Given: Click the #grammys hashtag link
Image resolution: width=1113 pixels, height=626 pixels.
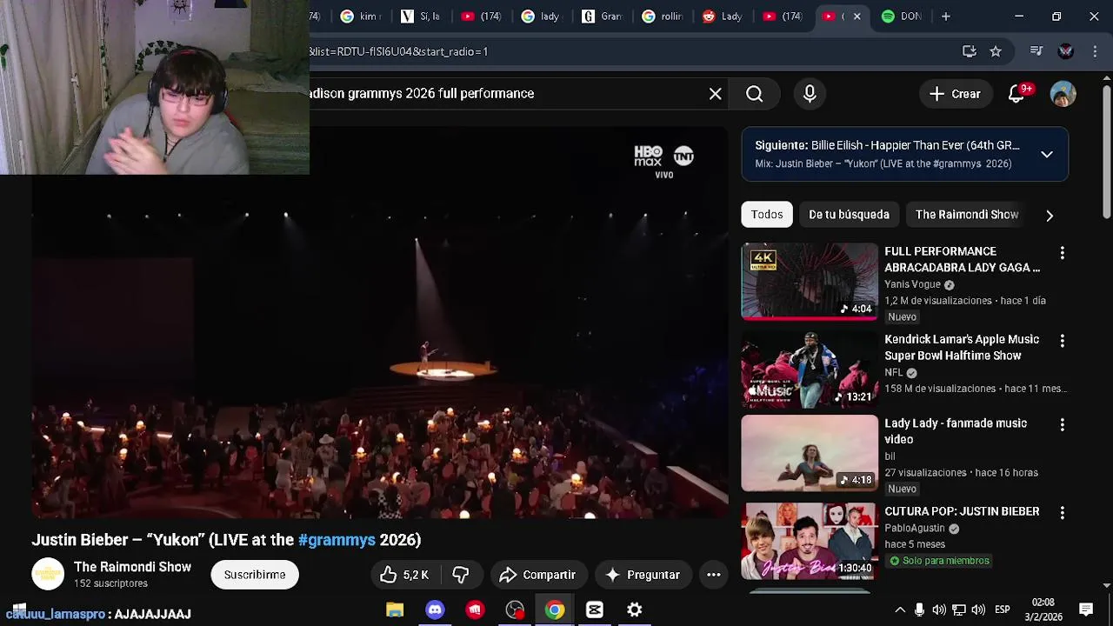Looking at the screenshot, I should pos(337,540).
